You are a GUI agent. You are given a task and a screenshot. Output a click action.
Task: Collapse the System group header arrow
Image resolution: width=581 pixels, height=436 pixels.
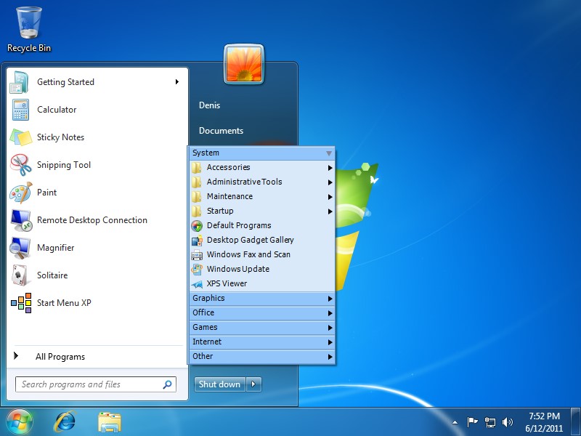pyautogui.click(x=329, y=153)
